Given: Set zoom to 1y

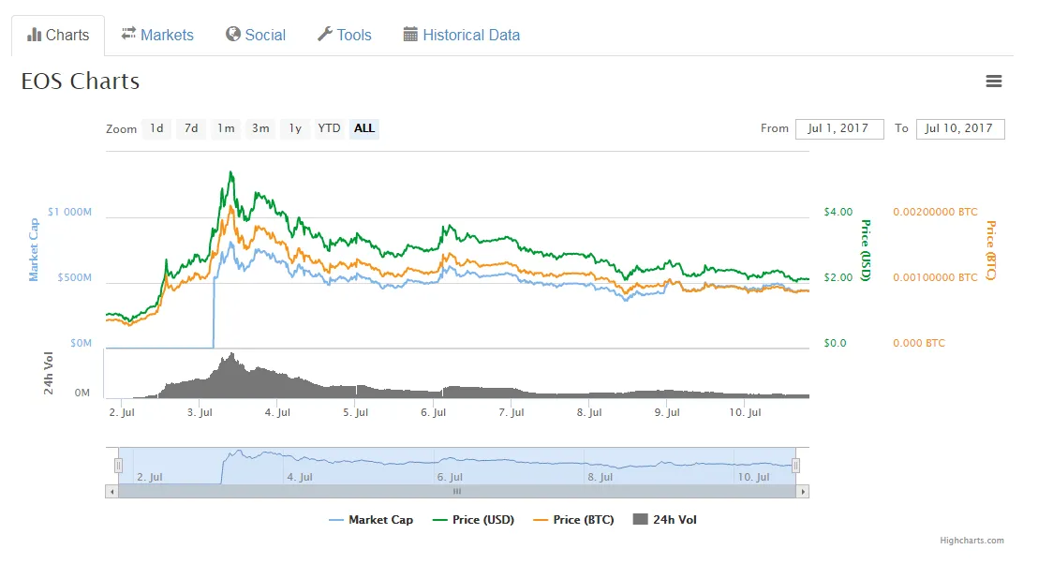Looking at the screenshot, I should coord(295,128).
